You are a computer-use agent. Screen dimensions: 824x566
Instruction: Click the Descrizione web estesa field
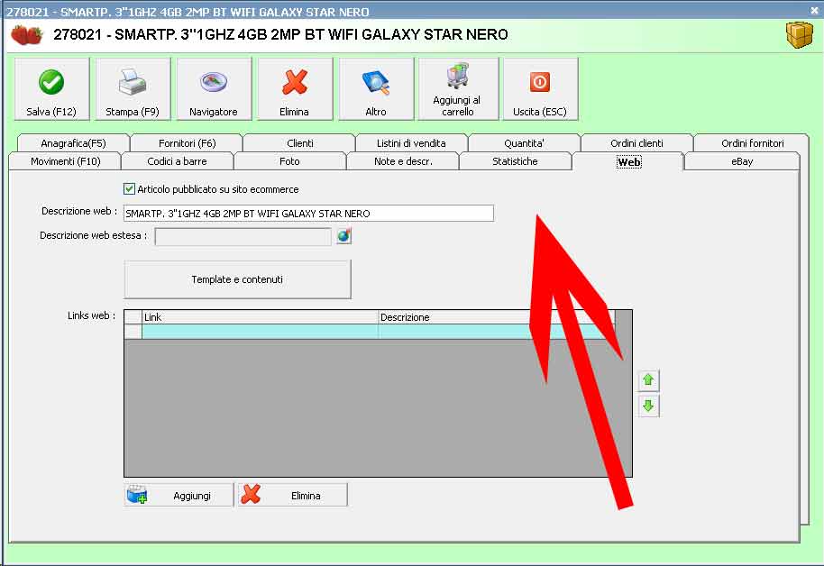(243, 236)
